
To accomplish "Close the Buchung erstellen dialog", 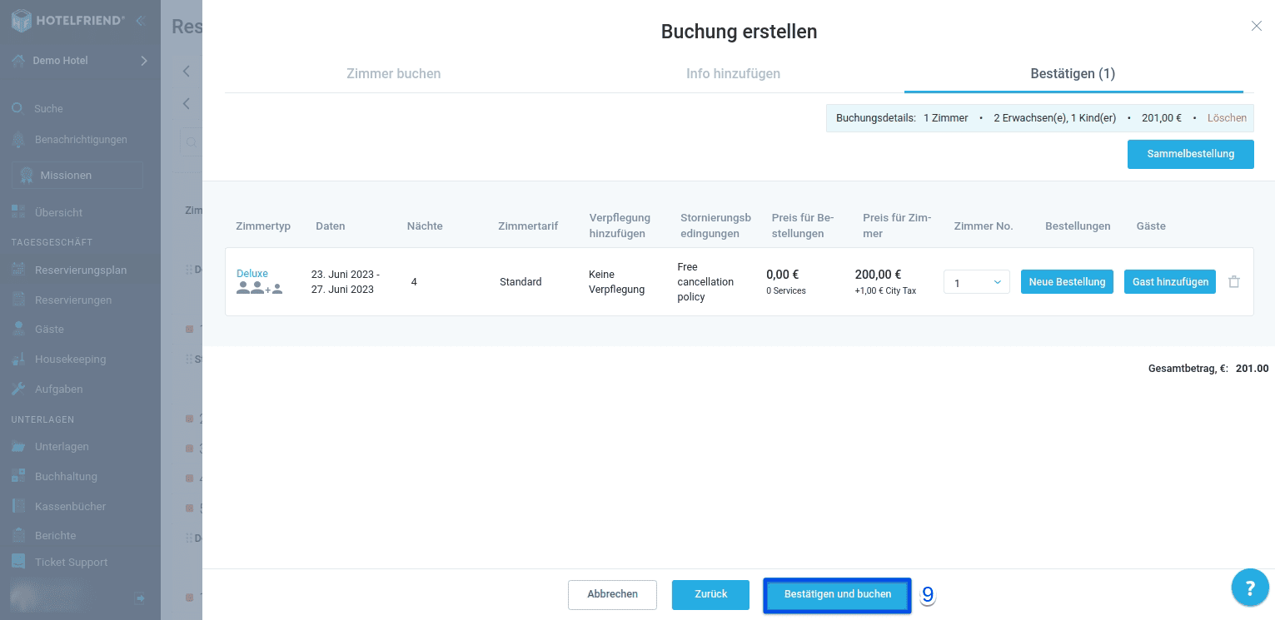I will [x=1256, y=26].
